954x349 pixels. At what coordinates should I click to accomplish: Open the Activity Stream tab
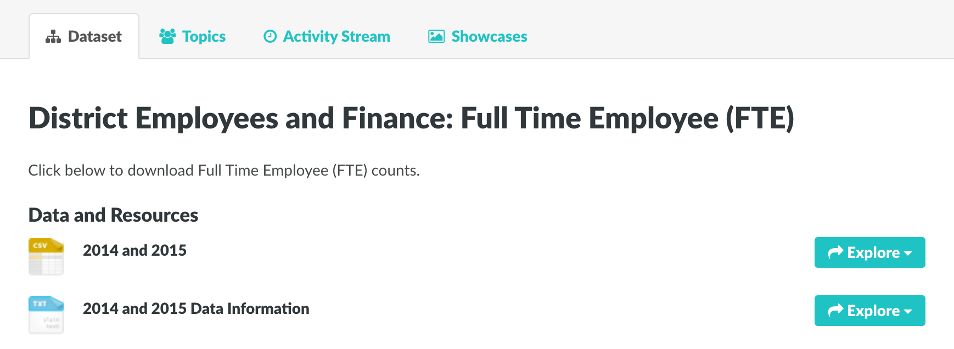pos(336,36)
